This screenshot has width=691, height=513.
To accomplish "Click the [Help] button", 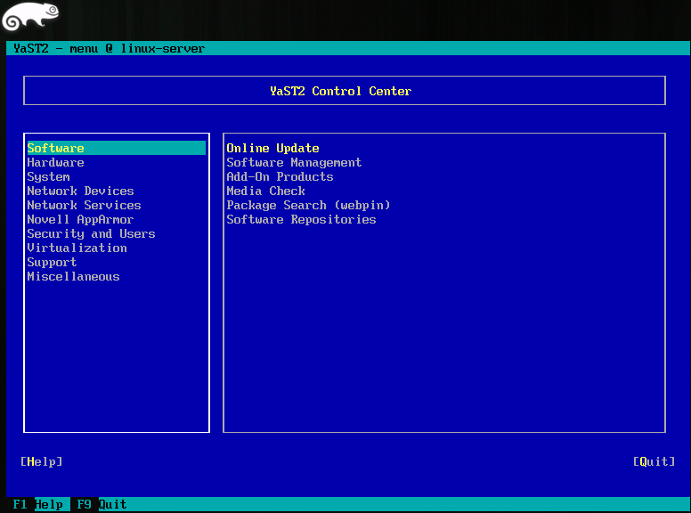I will pos(42,461).
